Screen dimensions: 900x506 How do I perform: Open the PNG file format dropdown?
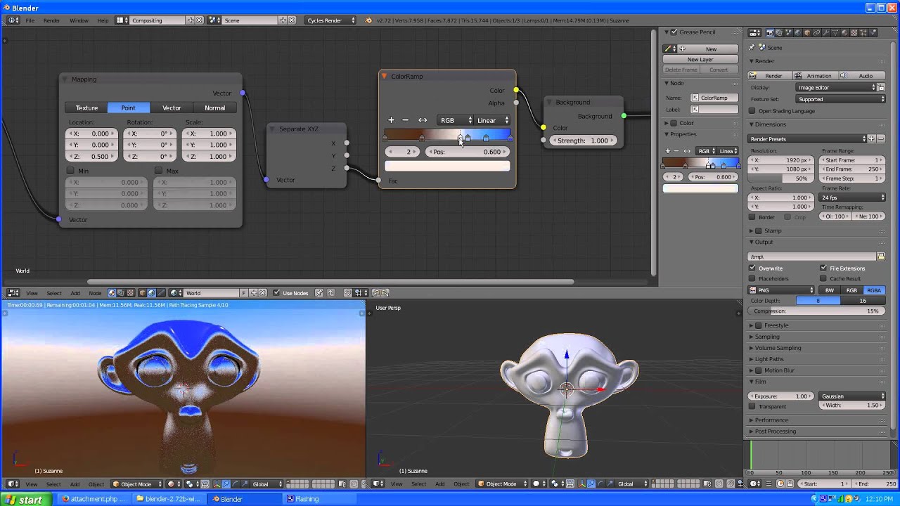point(782,290)
